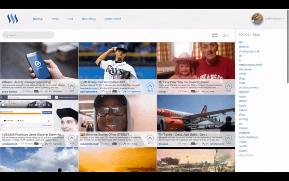The height and width of the screenshot is (181, 289).
Task: Click the magnifier icon in the search box
Action: click(x=6, y=35)
